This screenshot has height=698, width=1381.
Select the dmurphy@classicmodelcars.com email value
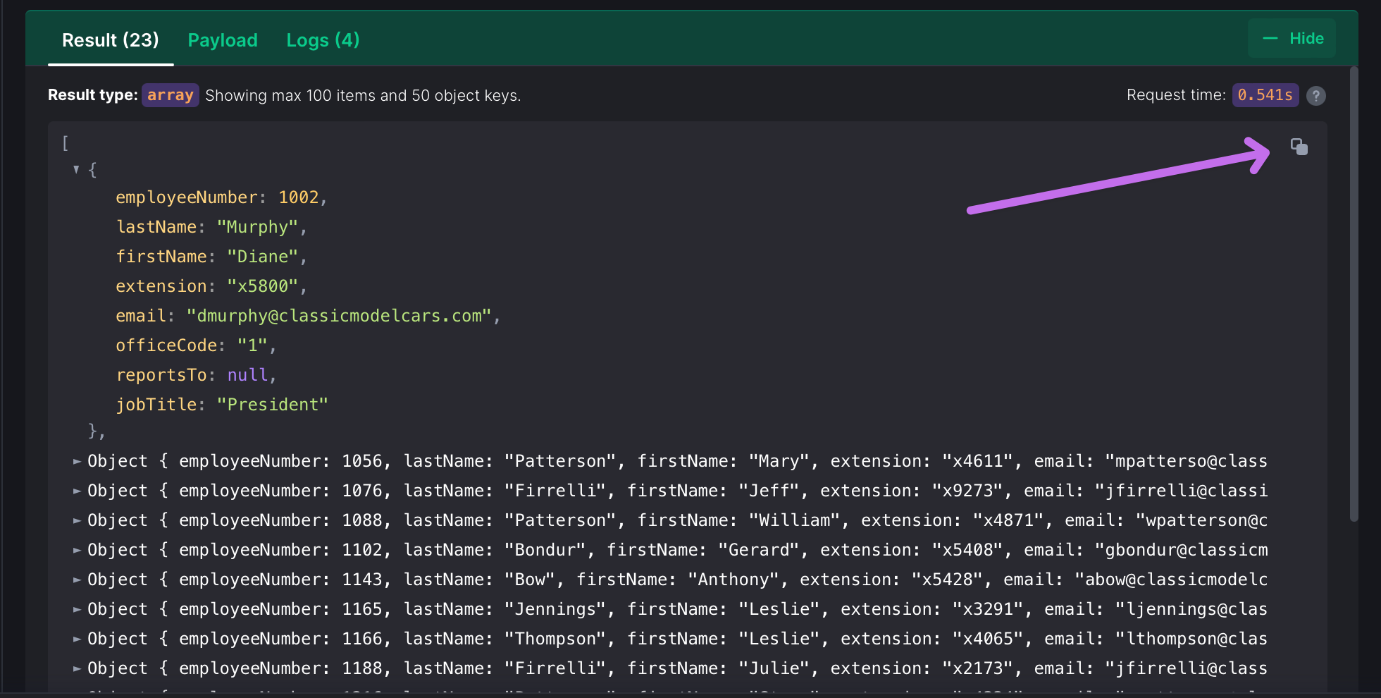pyautogui.click(x=339, y=316)
